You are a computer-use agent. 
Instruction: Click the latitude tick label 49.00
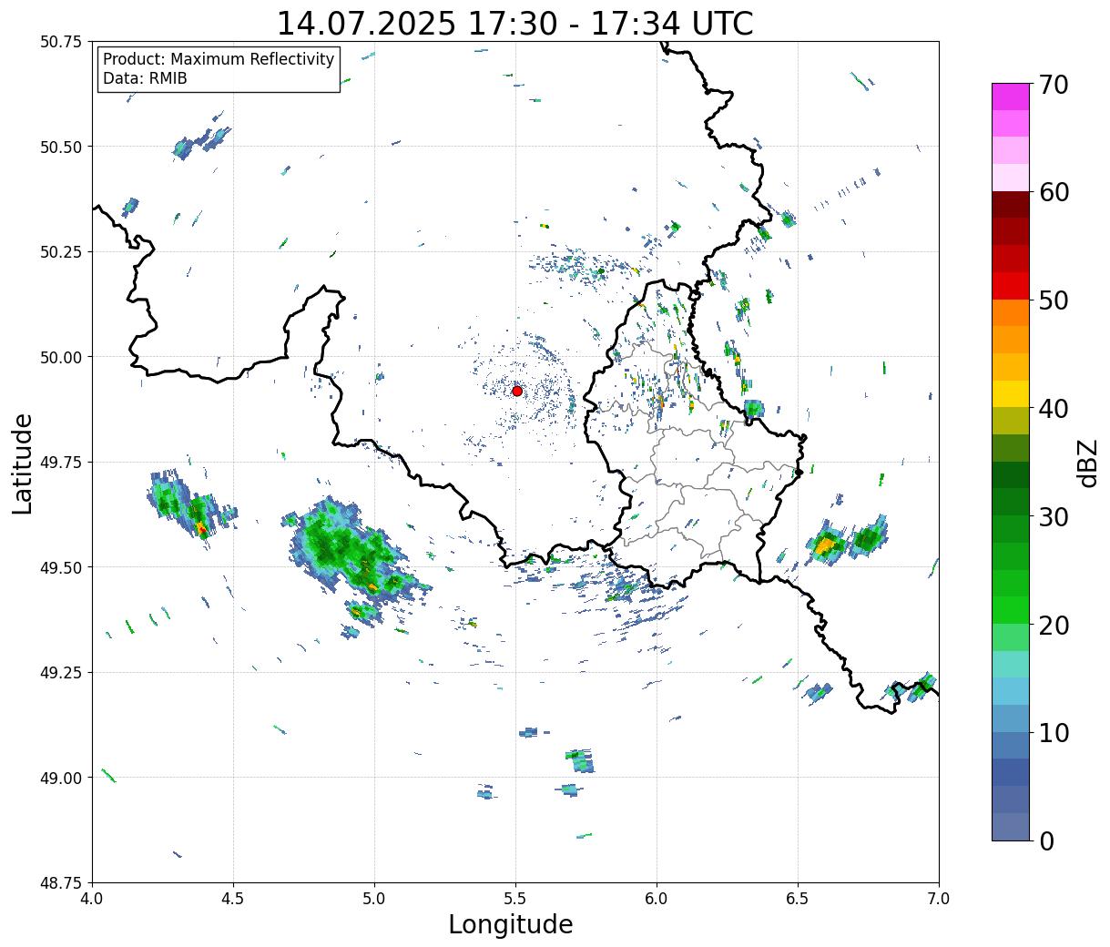click(62, 778)
